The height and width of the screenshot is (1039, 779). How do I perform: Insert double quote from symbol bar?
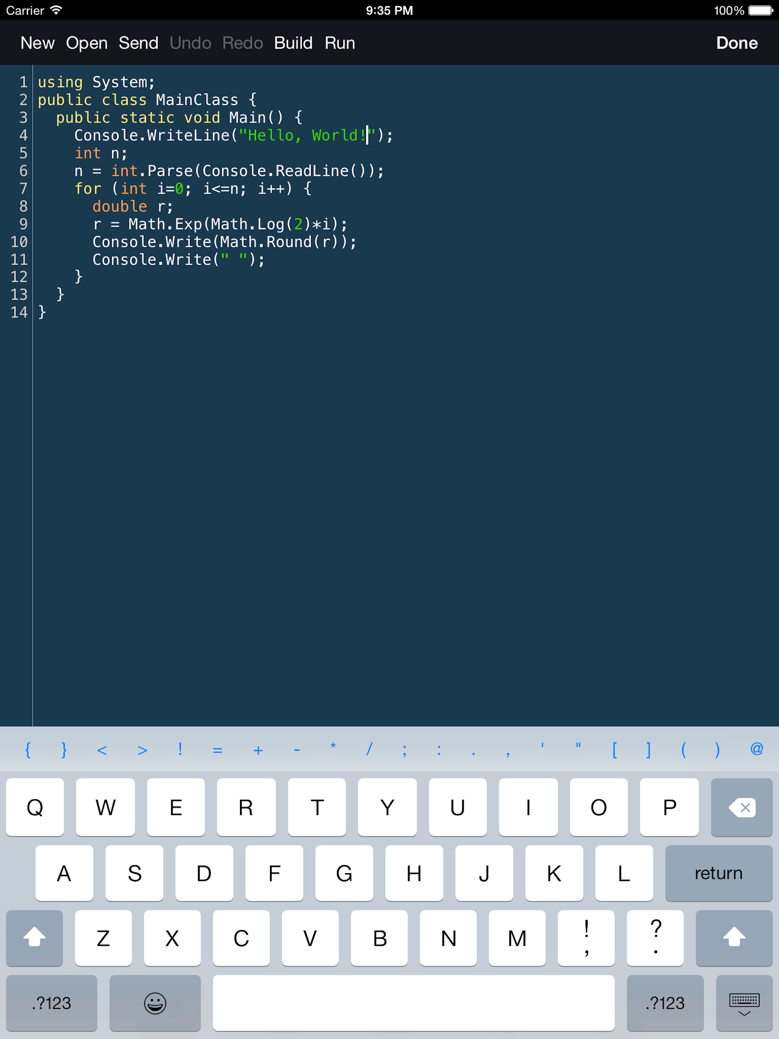click(578, 748)
